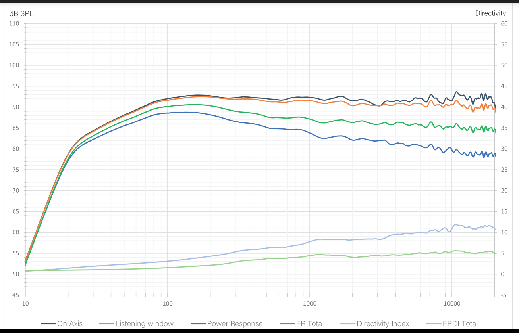519x333 pixels.
Task: Click the dark line swatch beside On Axis
Action: pos(48,324)
